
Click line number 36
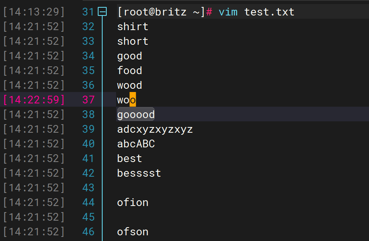click(88, 85)
